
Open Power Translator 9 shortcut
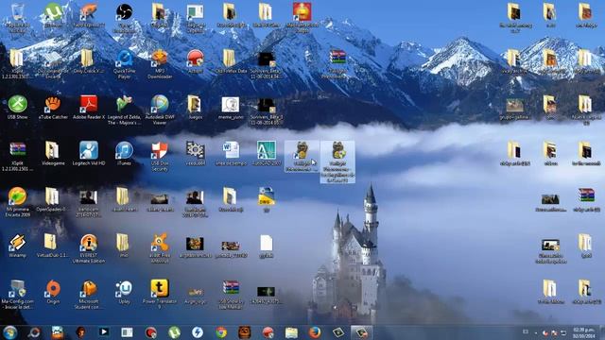[x=160, y=295]
